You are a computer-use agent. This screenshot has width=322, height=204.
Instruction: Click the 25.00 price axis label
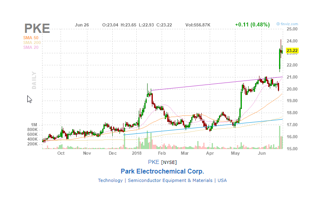pyautogui.click(x=292, y=29)
